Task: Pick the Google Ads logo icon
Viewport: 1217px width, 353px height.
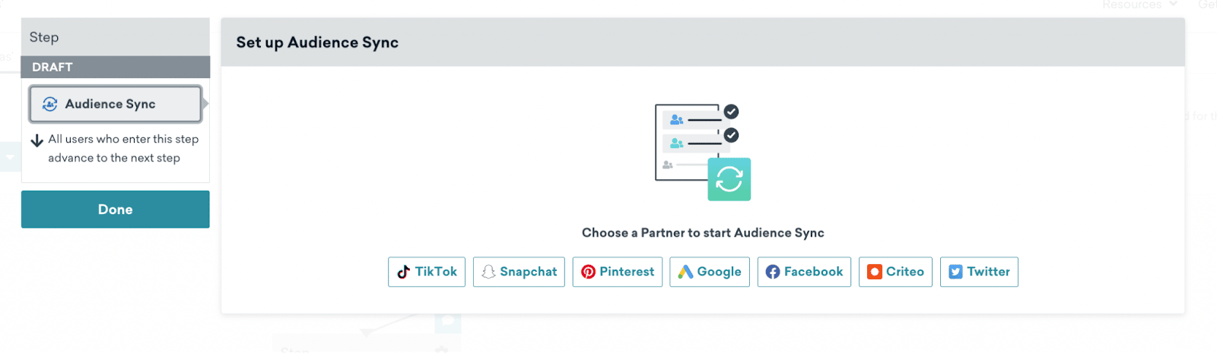Action: tap(685, 272)
